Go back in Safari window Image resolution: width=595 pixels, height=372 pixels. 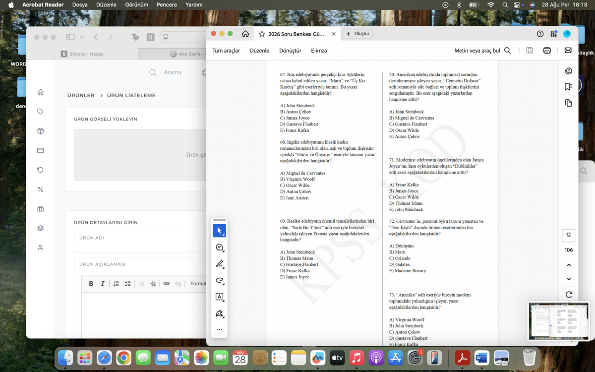(96, 37)
